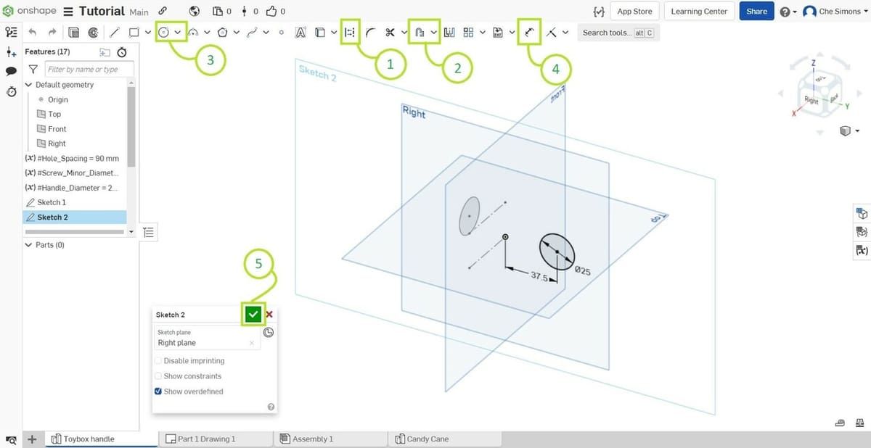Open the Comments speech-bubble panel
Viewport: 871px width, 448px height.
pyautogui.click(x=11, y=71)
